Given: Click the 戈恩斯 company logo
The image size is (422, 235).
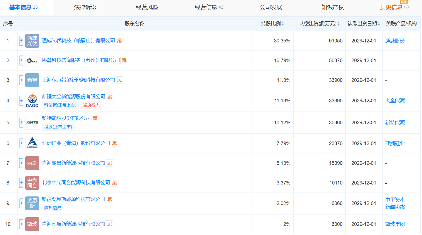Looking at the screenshot, I should coord(32,203).
